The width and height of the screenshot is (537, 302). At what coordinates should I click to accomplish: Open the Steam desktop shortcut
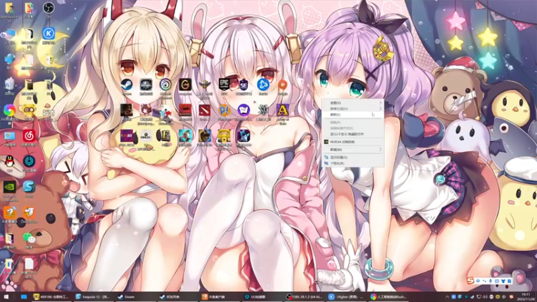pyautogui.click(x=126, y=86)
